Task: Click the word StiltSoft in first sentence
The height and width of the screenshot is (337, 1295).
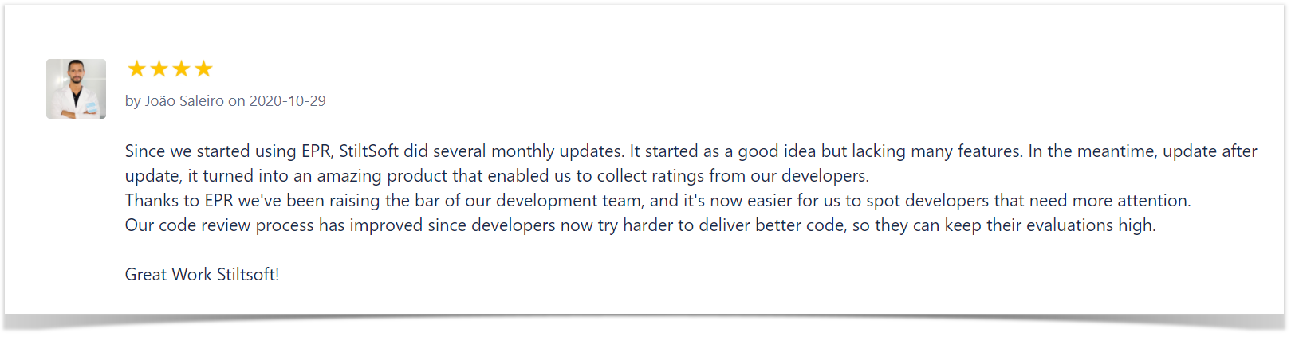Action: tap(368, 151)
